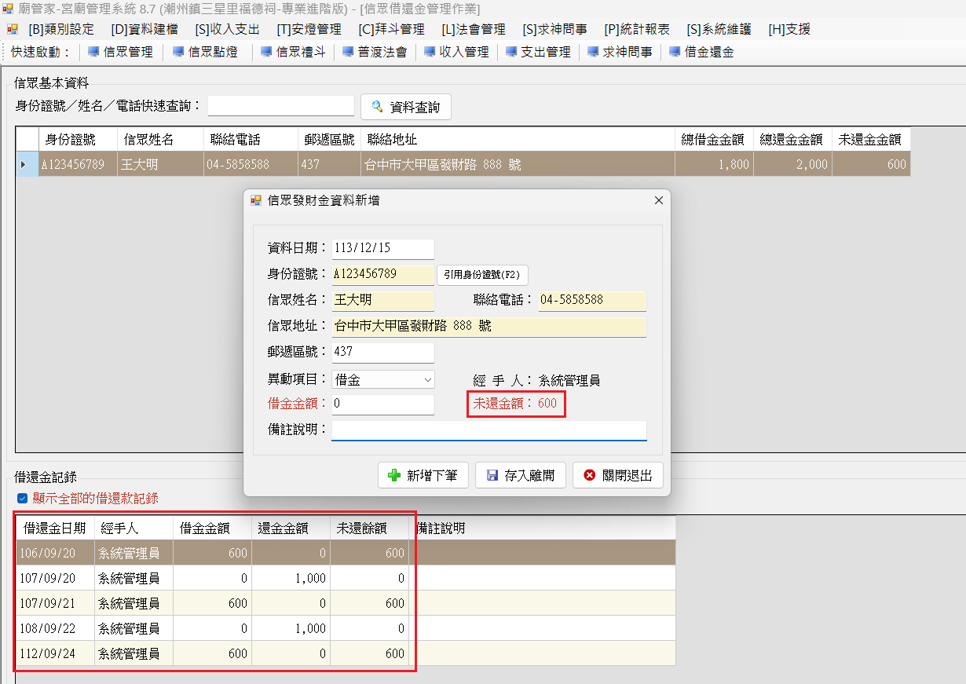Click the quick search input field
The image size is (966, 684).
[x=281, y=106]
